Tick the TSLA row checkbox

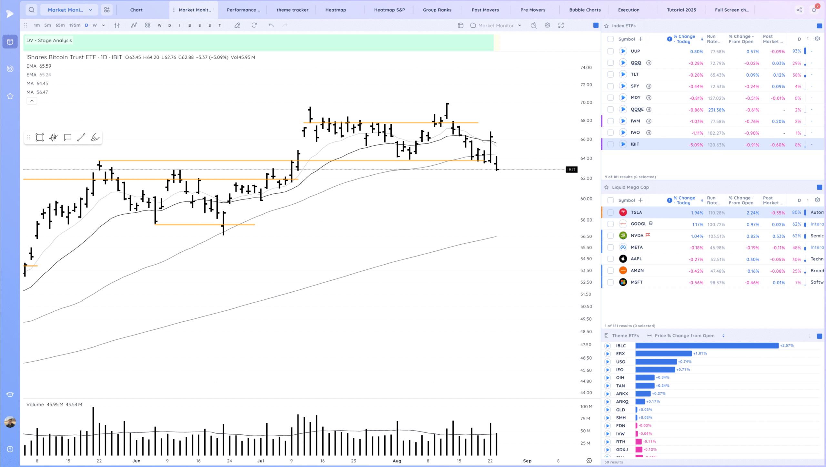click(610, 212)
